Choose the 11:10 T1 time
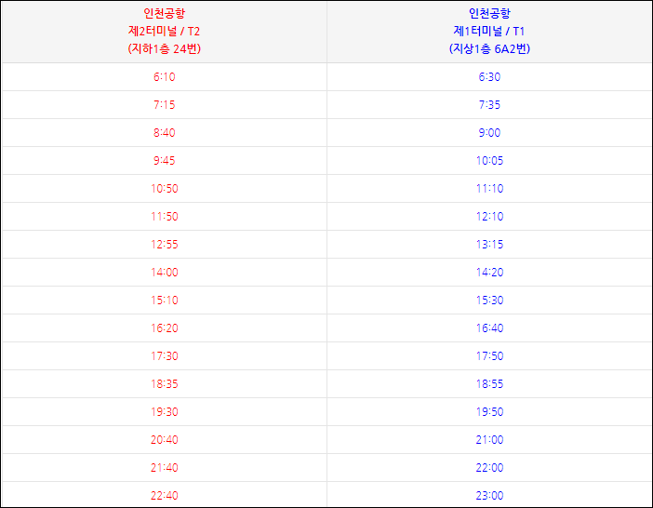 click(489, 189)
